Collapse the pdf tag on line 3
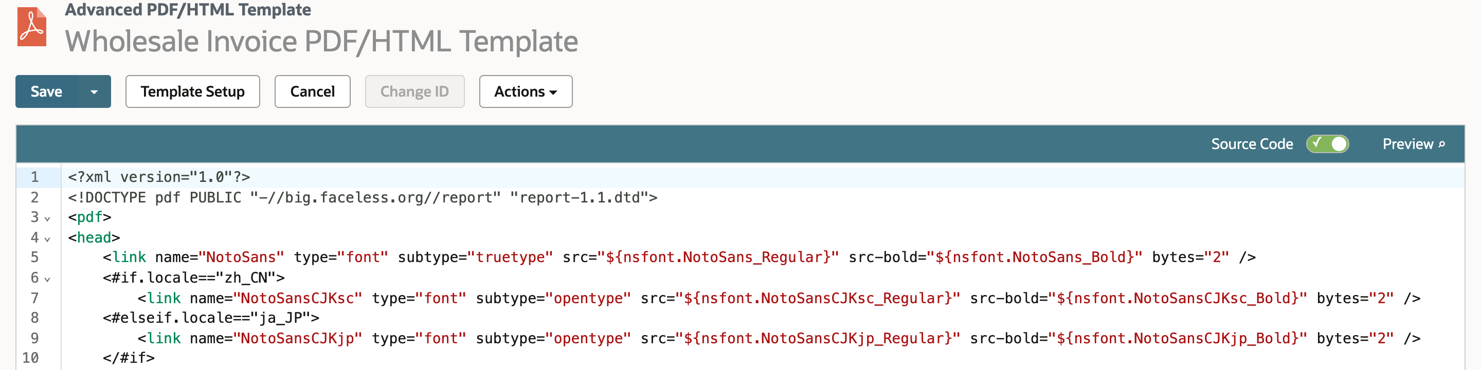Image resolution: width=1481 pixels, height=370 pixels. 48,218
